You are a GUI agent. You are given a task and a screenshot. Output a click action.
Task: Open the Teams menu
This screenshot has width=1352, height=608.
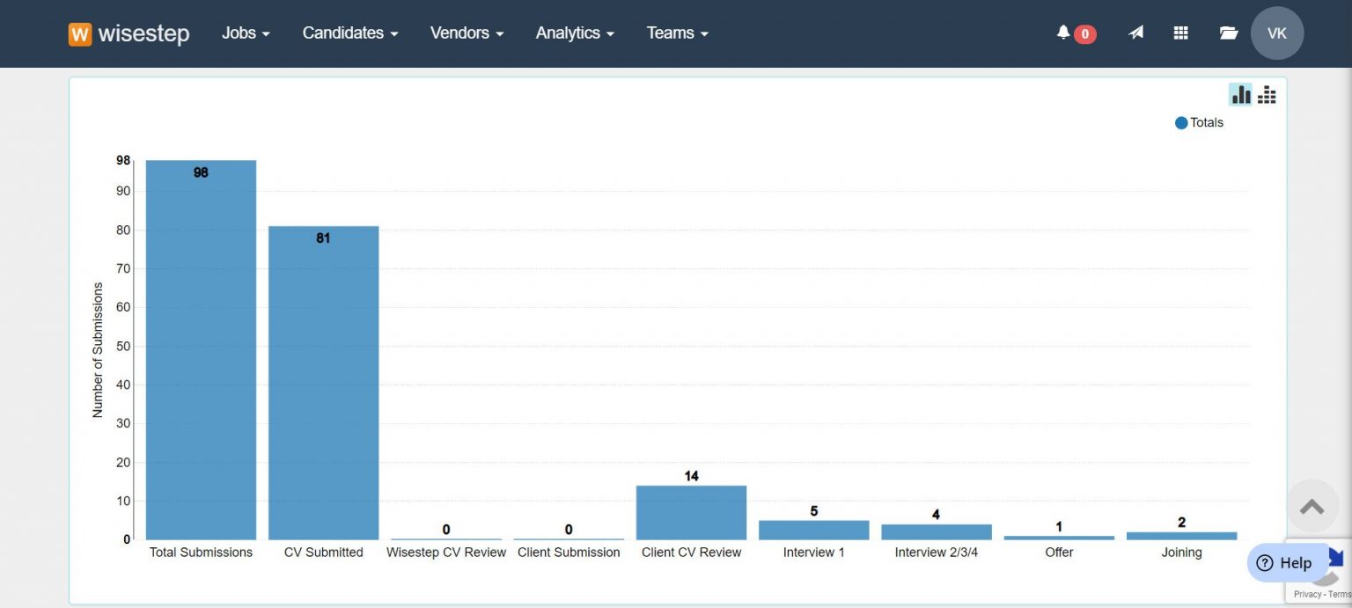(x=676, y=33)
